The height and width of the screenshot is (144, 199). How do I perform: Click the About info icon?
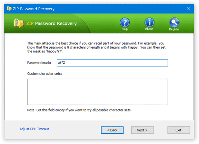point(149,22)
